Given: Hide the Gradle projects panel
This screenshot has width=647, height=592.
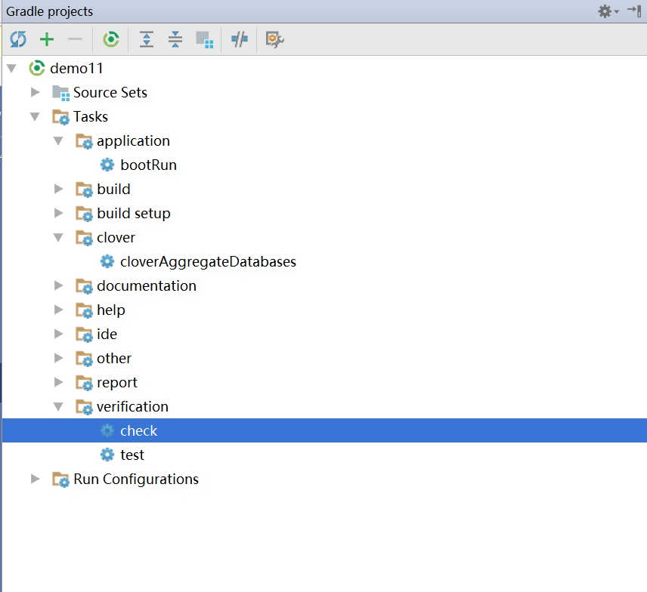Looking at the screenshot, I should [634, 11].
